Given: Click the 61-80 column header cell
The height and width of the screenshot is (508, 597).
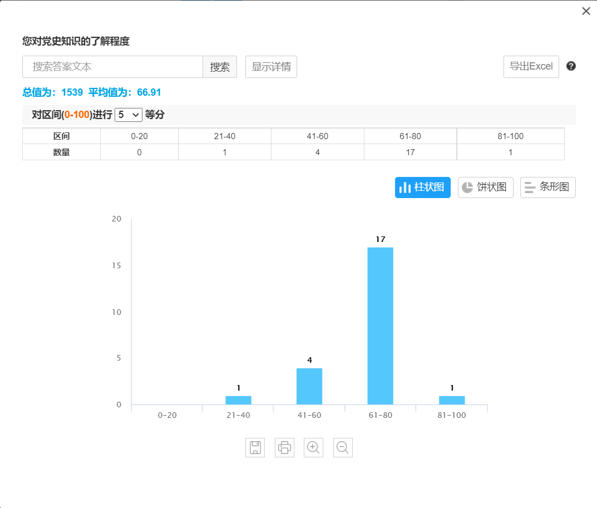Looking at the screenshot, I should [x=410, y=136].
